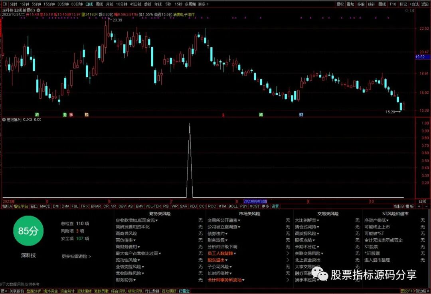Click 指标B at indicator bar right
Viewport: 431px width, 294px height.
pos(399,206)
